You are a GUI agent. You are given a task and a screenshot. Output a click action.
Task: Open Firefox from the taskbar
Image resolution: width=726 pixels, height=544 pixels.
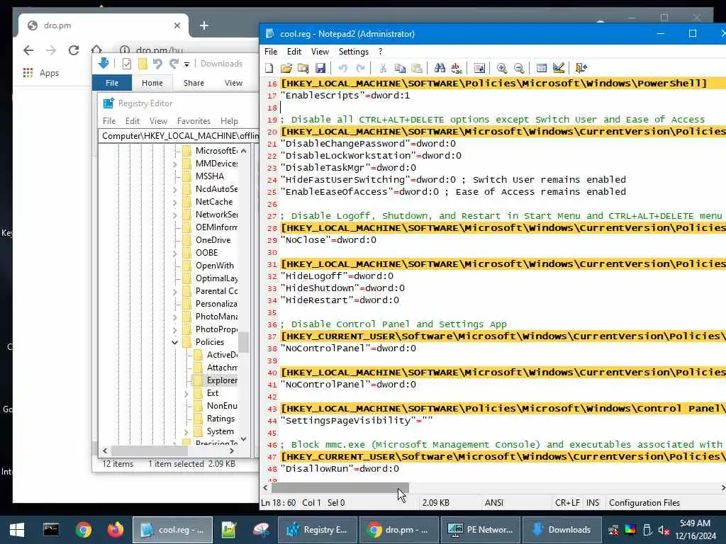pos(116,530)
